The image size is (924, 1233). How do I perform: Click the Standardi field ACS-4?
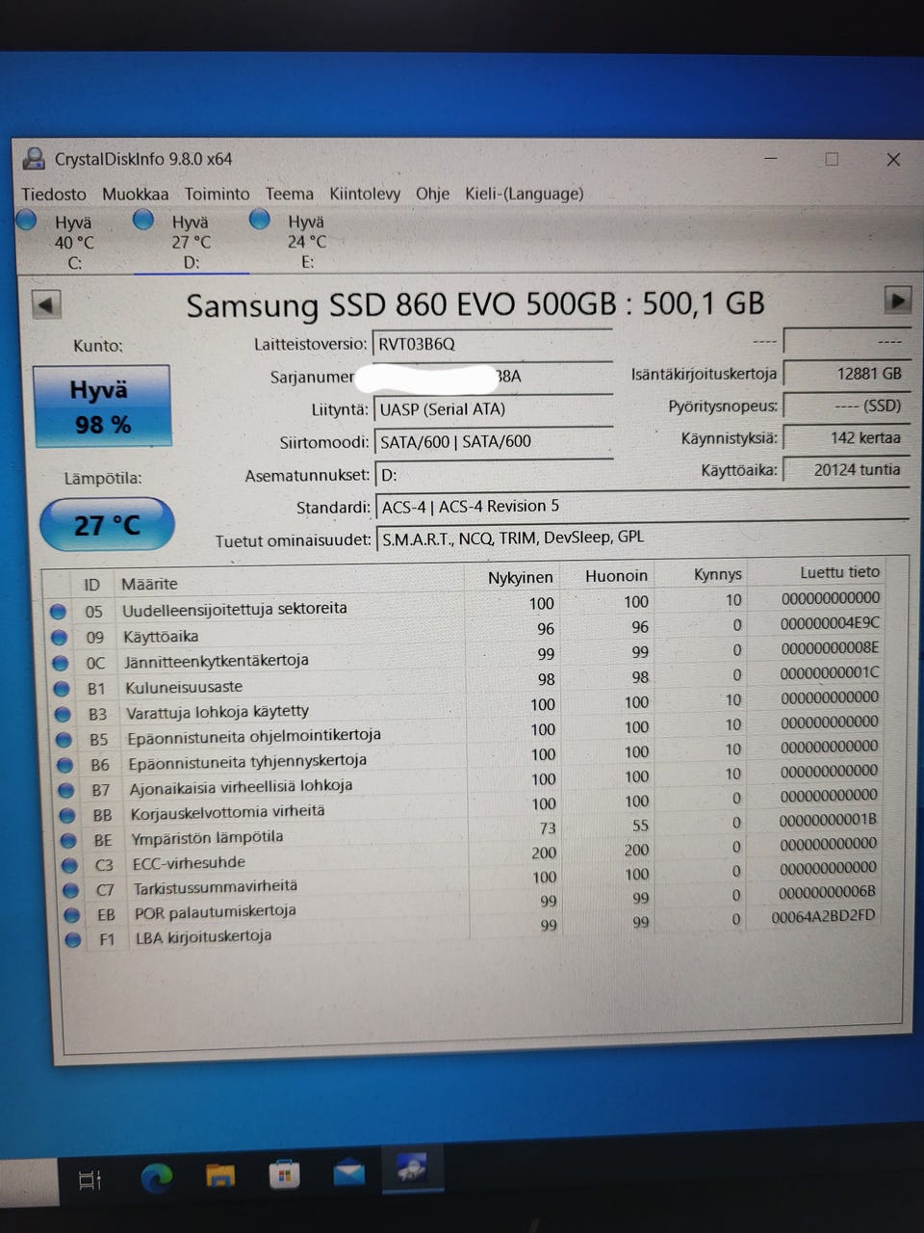(x=641, y=506)
